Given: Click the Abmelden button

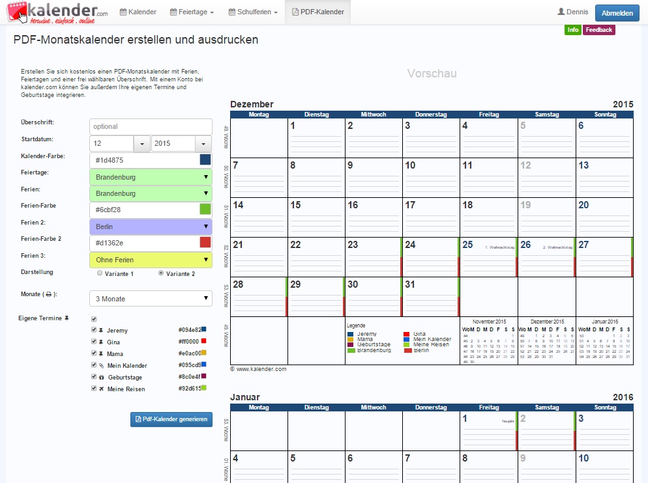Looking at the screenshot, I should click(616, 12).
